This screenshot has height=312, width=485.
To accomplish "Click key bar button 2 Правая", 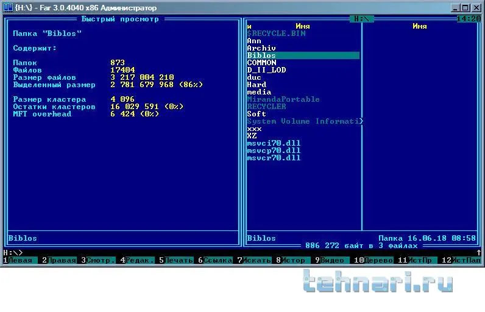I will click(59, 260).
